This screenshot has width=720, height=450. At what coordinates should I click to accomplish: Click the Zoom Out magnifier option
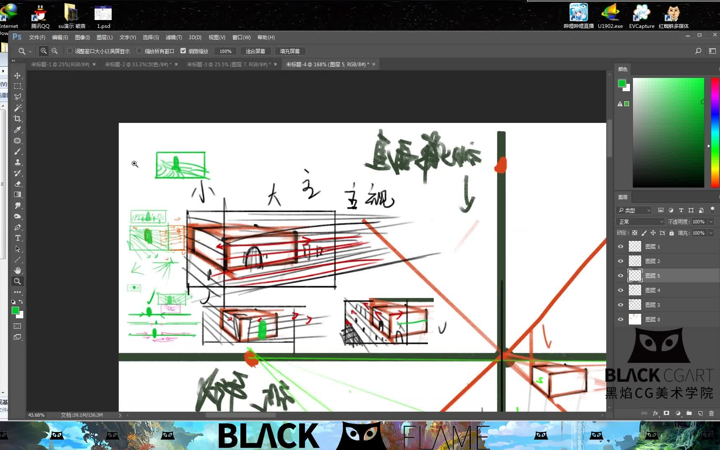click(55, 51)
